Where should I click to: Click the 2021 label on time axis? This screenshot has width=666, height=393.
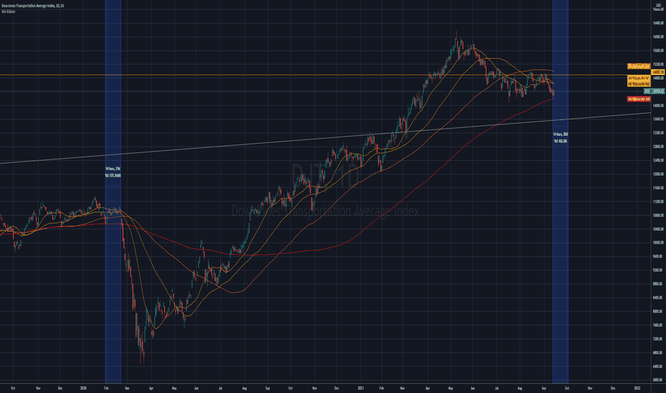pyautogui.click(x=361, y=388)
